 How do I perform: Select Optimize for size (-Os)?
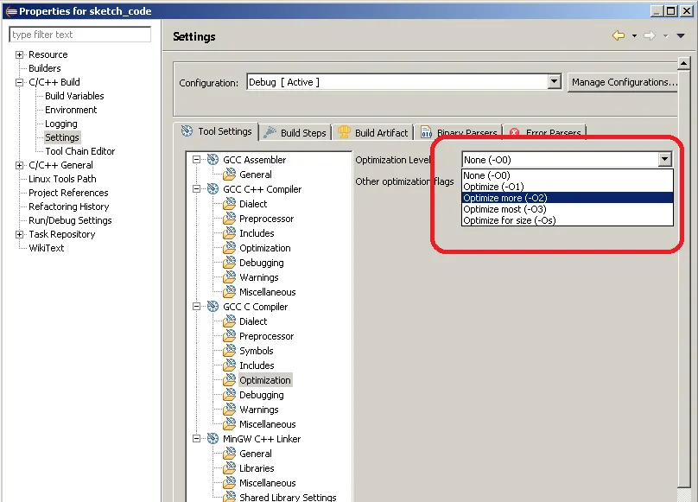[x=568, y=220]
